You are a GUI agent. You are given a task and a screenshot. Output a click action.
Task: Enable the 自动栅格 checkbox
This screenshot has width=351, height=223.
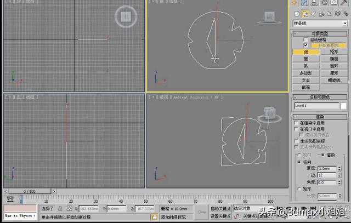click(306, 39)
